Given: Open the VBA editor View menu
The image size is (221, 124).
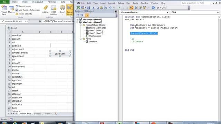Looking at the screenshot, I should point(96,3).
